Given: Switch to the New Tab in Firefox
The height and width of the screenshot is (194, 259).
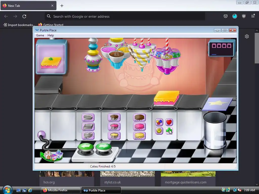Looking at the screenshot, I should (28, 6).
